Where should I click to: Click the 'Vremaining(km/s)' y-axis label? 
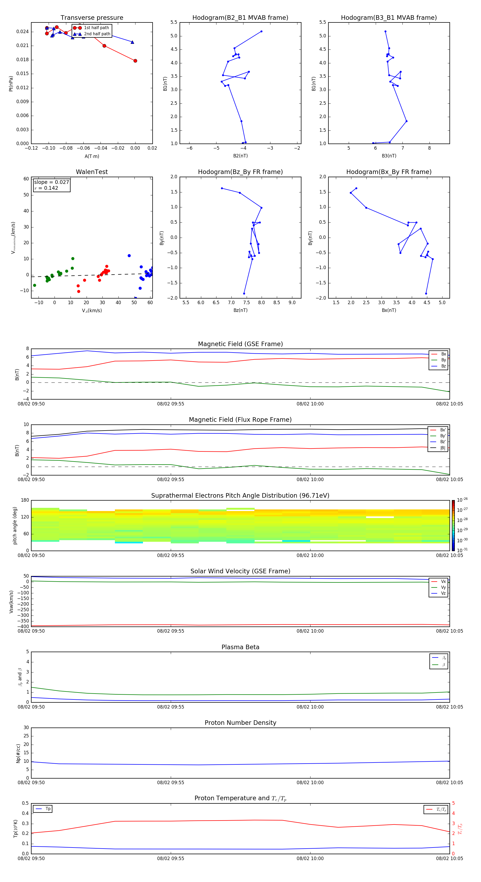[x=13, y=238]
